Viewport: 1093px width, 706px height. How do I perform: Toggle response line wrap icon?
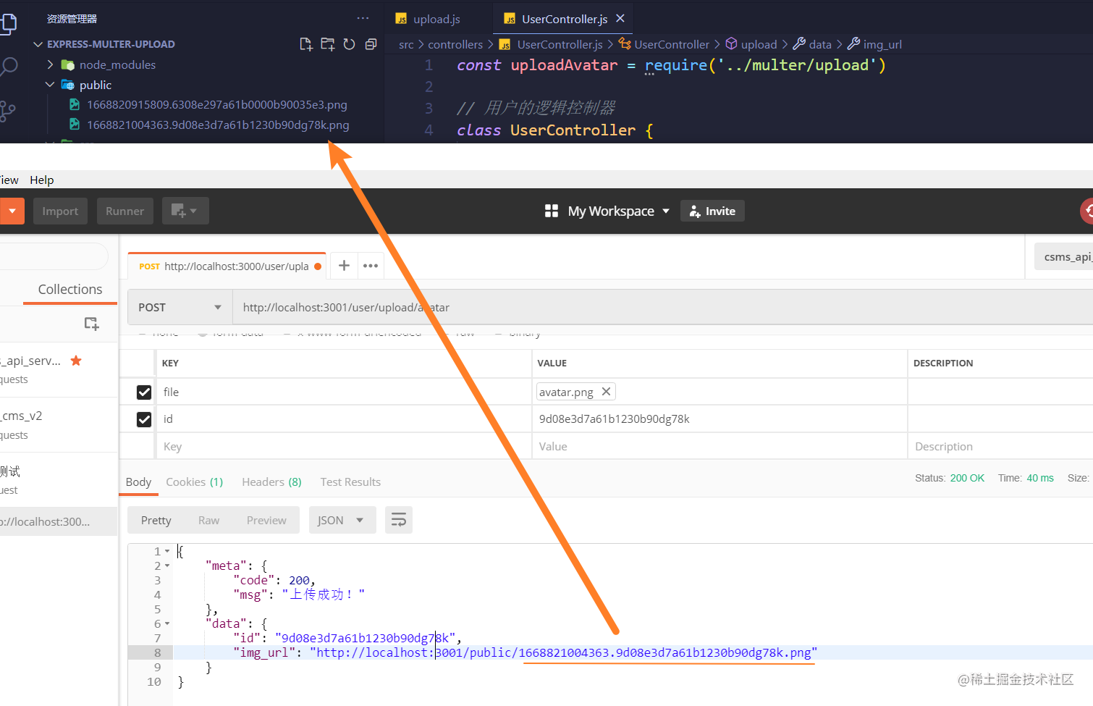click(399, 520)
